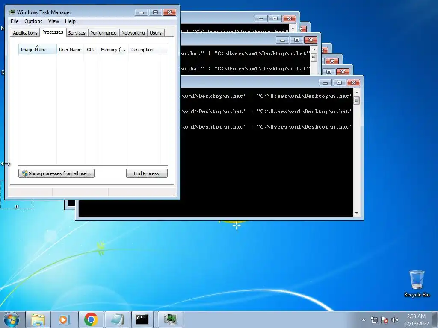The image size is (438, 328).
Task: Open the Help menu in Task Manager
Action: point(70,21)
